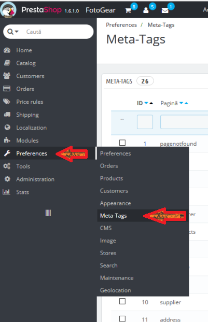Click the Price rules tag icon
The width and height of the screenshot is (208, 322).
[x=7, y=102]
